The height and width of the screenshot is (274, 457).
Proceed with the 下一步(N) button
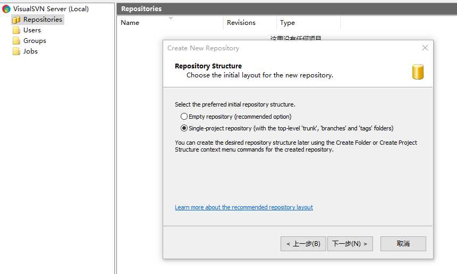pyautogui.click(x=350, y=243)
